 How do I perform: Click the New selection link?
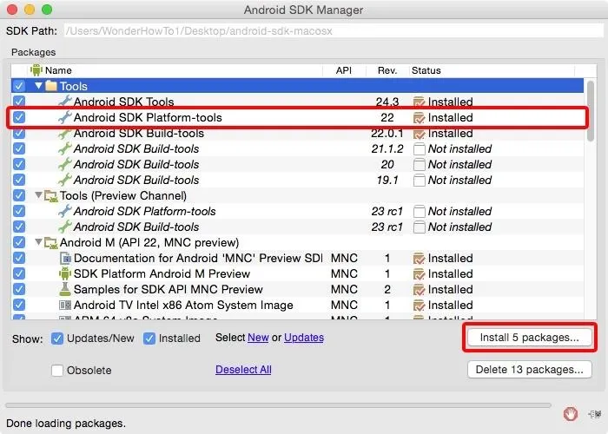pos(258,338)
